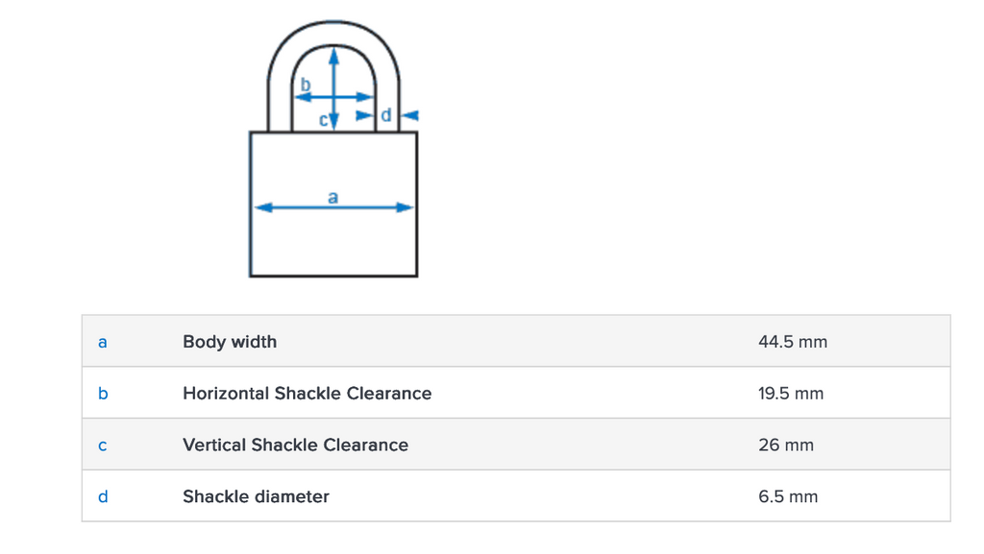The image size is (984, 554).
Task: Click the left arrowhead of the body width arrow
Action: coord(259,207)
